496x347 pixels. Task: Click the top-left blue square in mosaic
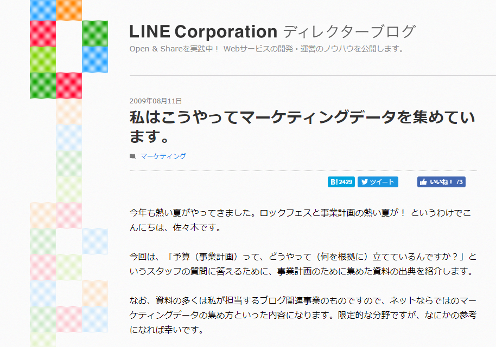[x=43, y=10]
